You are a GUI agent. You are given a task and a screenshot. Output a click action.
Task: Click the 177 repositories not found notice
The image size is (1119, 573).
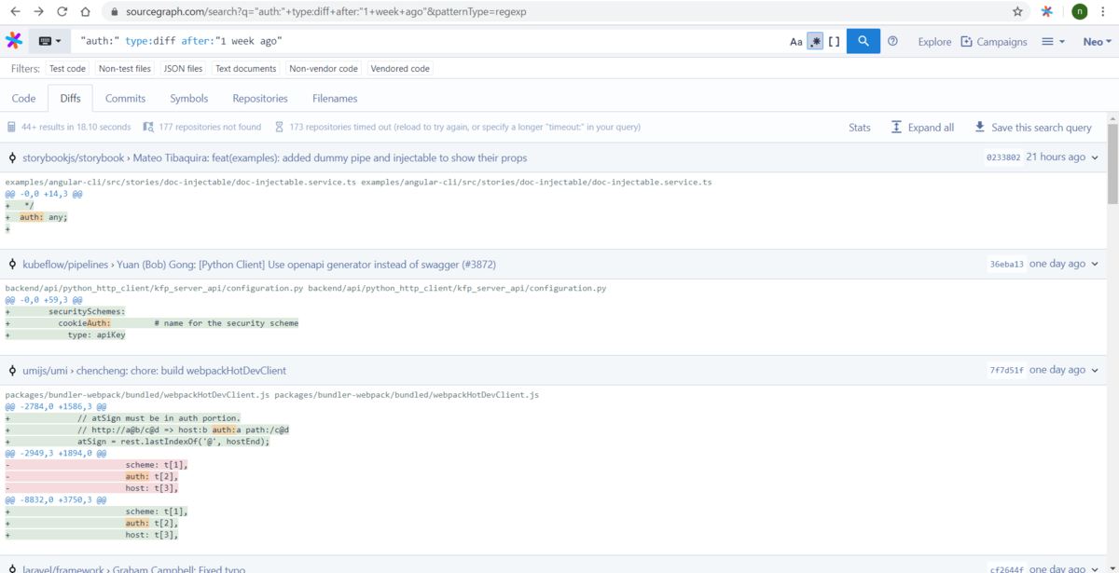click(x=201, y=127)
